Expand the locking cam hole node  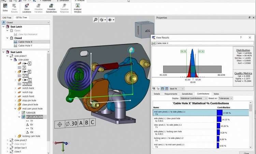pos(15,136)
